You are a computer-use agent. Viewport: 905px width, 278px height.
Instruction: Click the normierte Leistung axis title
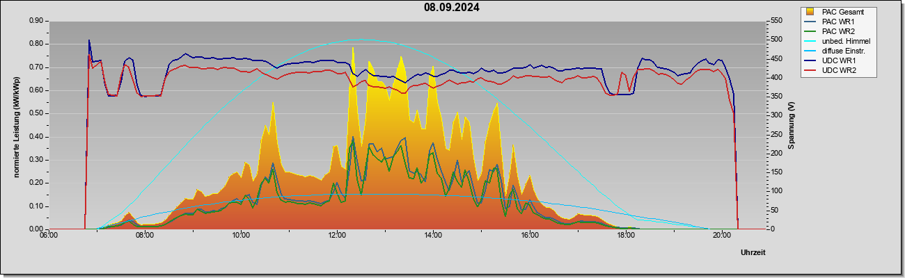pos(17,124)
